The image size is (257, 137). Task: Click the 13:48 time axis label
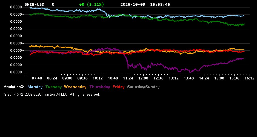click(x=189, y=78)
